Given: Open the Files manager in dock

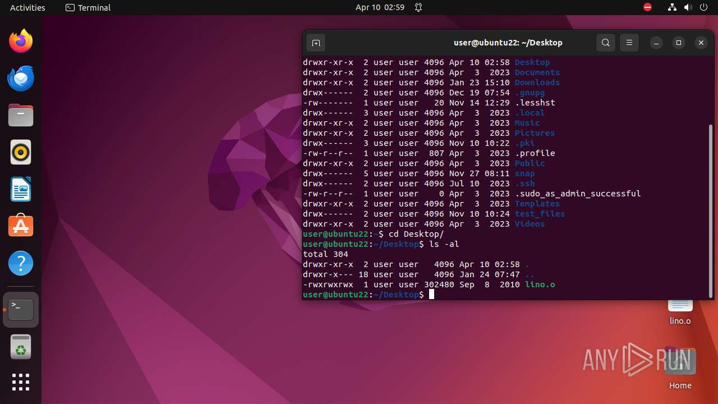Looking at the screenshot, I should [21, 115].
